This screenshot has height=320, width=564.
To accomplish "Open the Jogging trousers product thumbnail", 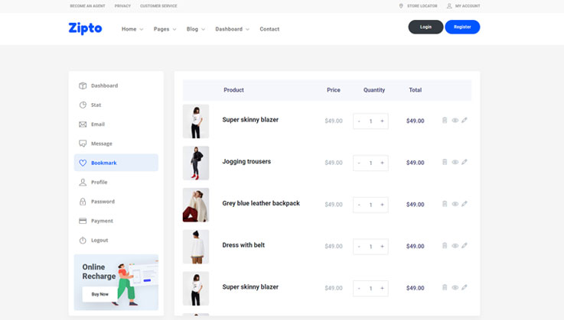I will (x=196, y=163).
